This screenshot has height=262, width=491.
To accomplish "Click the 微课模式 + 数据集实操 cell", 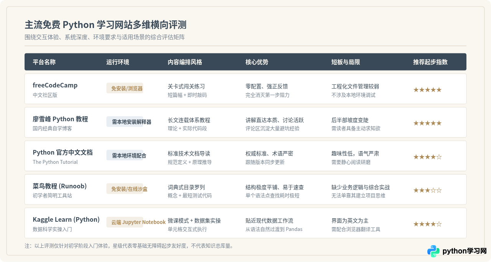I will coord(194,221).
